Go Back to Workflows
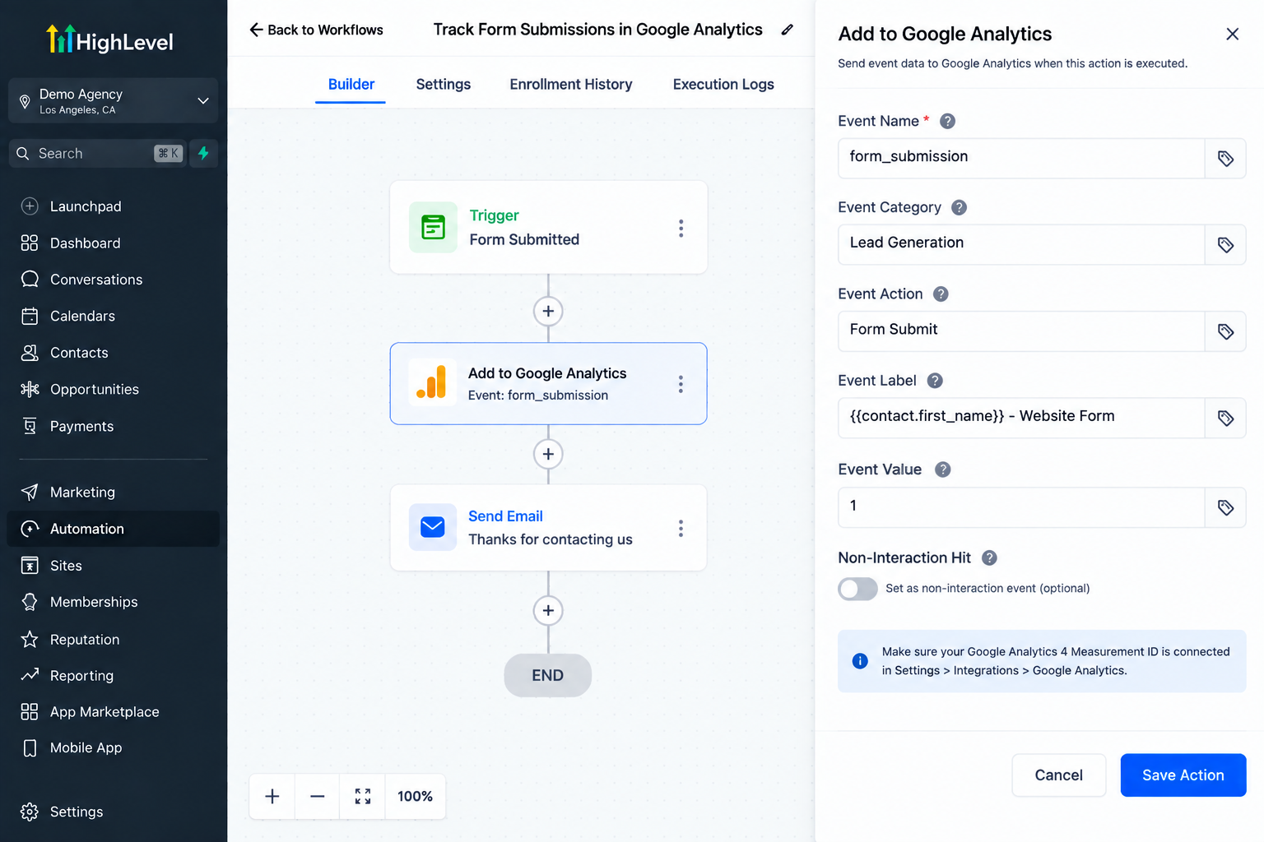The height and width of the screenshot is (842, 1264). coord(316,30)
